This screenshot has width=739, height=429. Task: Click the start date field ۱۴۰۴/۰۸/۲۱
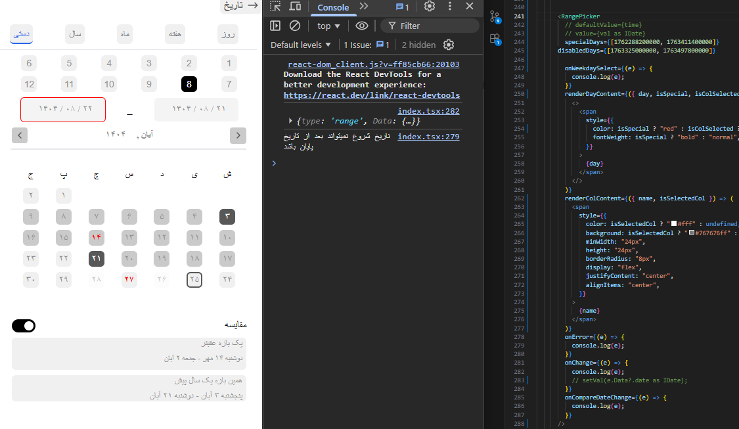[x=196, y=109]
